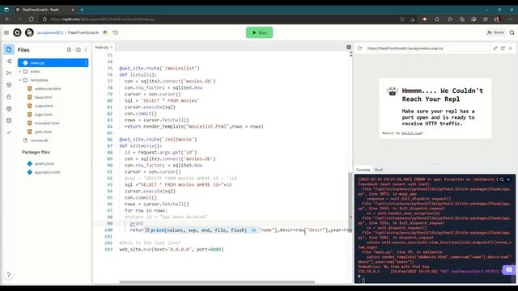This screenshot has height=291, width=518.
Task: Open the FlaskFromScratch repl name
Action: click(x=83, y=32)
